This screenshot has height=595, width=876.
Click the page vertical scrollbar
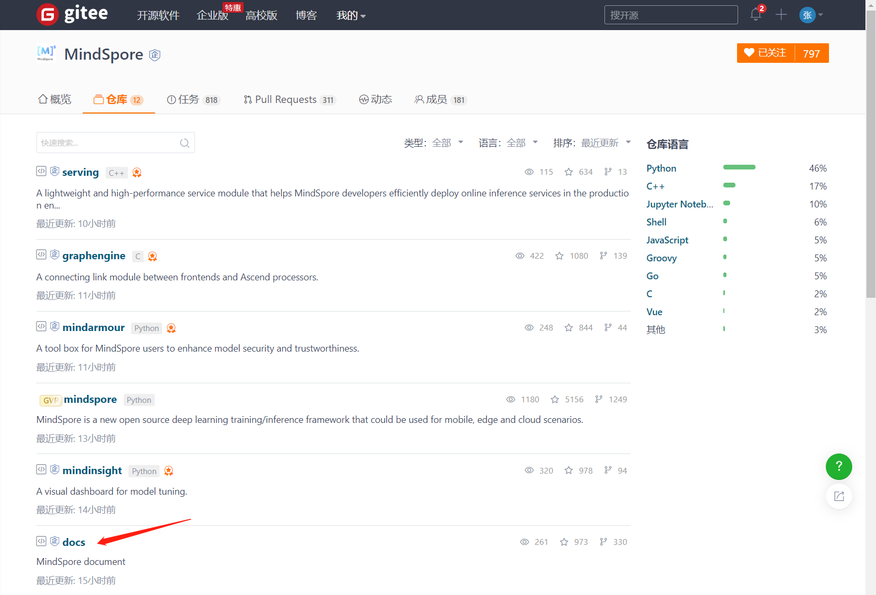(x=871, y=154)
